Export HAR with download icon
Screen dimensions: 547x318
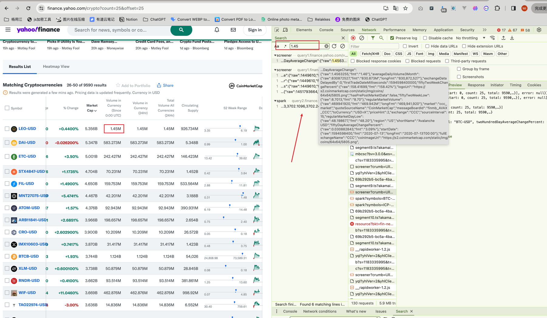pos(512,38)
